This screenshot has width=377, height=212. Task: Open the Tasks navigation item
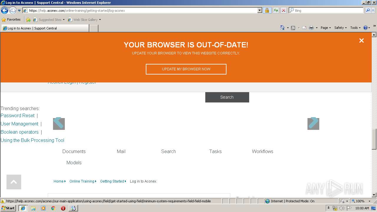pyautogui.click(x=215, y=151)
